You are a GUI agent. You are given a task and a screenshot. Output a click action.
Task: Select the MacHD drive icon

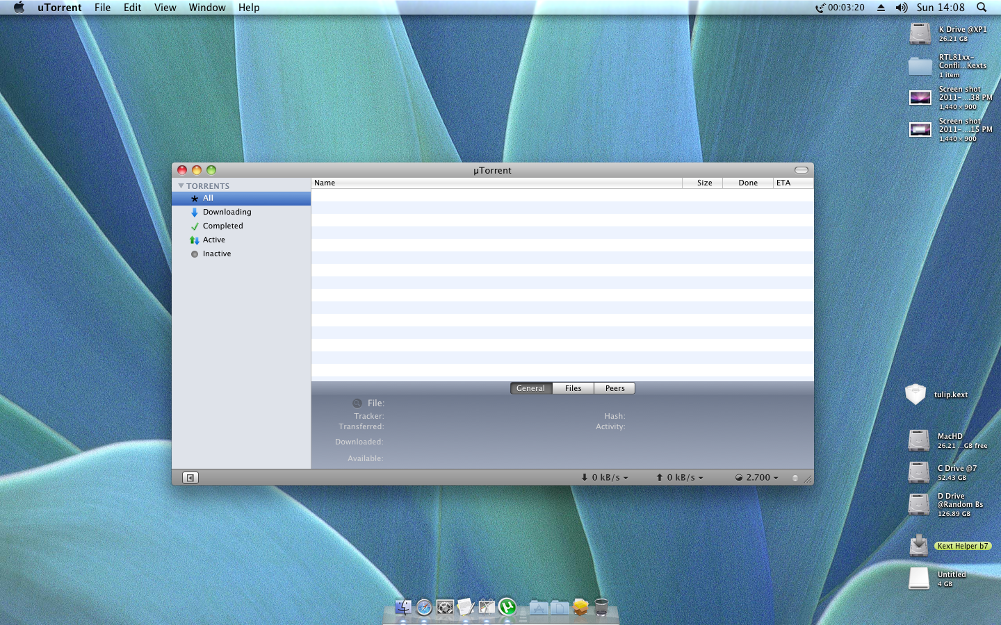[919, 440]
